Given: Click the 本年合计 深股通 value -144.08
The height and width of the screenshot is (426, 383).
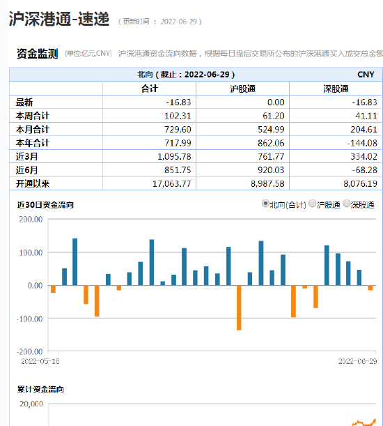Looking at the screenshot, I should tap(362, 143).
